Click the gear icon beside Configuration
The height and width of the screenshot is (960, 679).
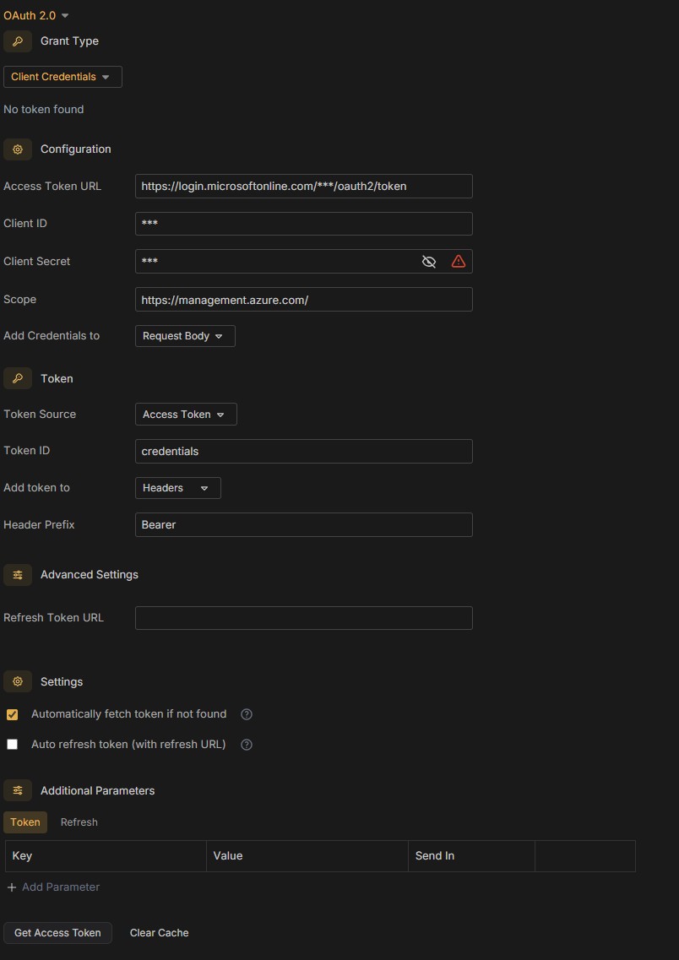18,149
